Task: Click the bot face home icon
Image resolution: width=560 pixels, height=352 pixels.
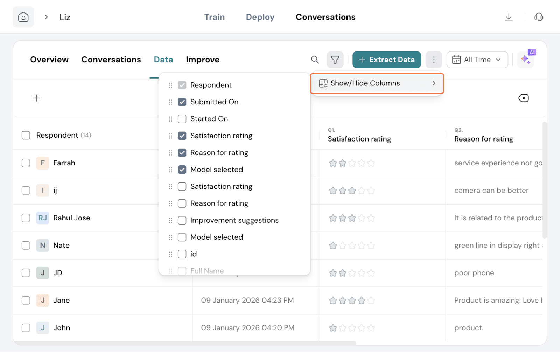Action: (23, 17)
